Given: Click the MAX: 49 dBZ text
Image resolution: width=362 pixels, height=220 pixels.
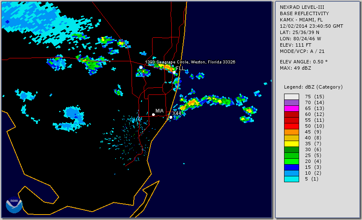Looking at the screenshot, I should coord(295,68).
